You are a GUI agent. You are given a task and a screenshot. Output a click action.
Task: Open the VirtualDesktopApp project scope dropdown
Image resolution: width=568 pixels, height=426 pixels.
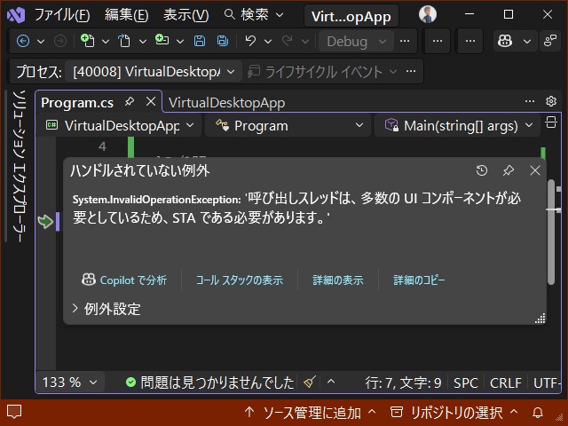pos(119,126)
